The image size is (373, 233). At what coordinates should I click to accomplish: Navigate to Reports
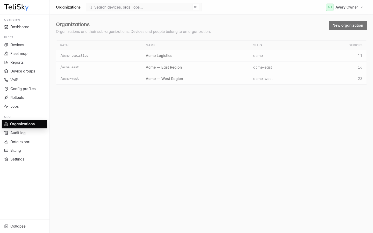coord(25,62)
